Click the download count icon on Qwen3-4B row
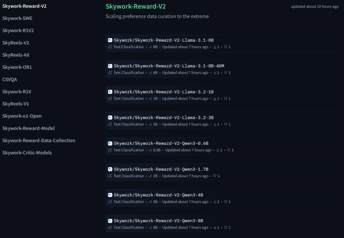The image size is (344, 238). pos(215,202)
